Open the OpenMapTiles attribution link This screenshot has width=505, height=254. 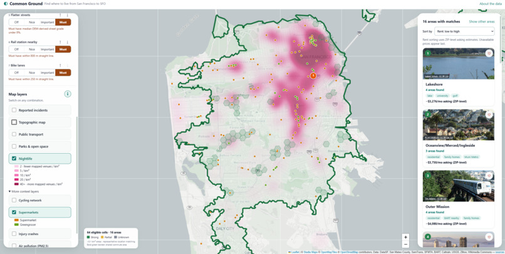click(x=329, y=251)
